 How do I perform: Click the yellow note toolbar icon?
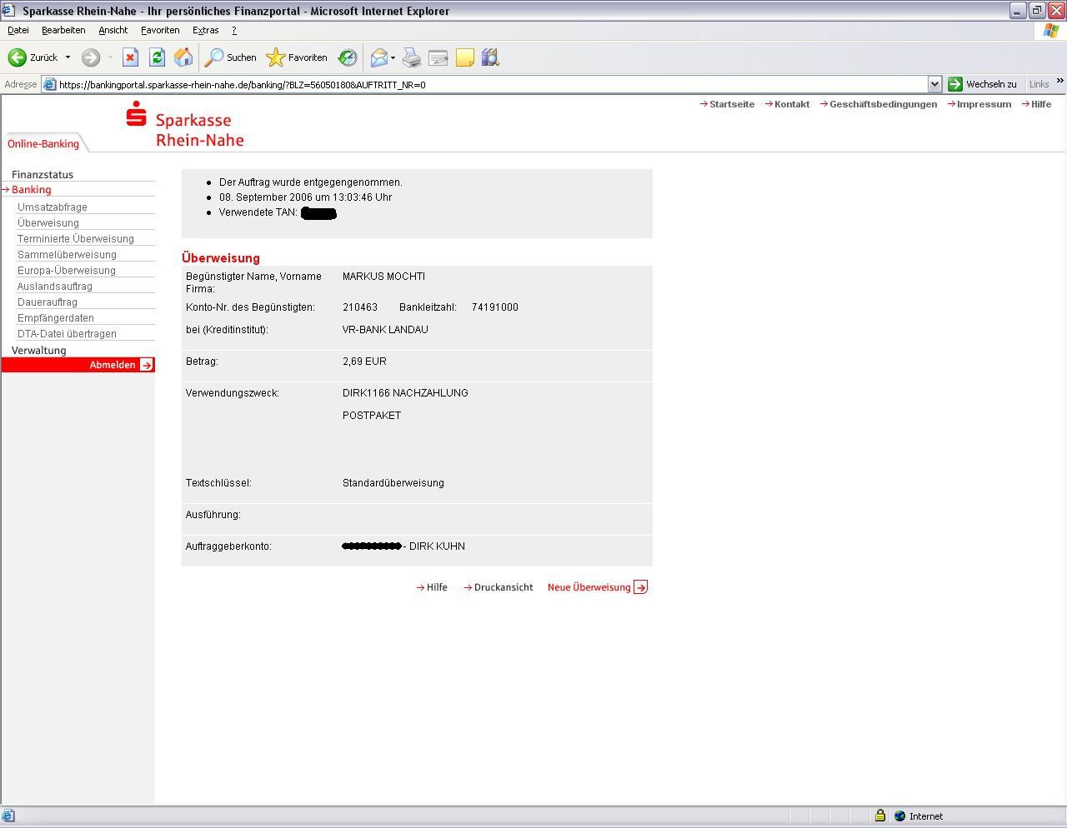[x=465, y=57]
